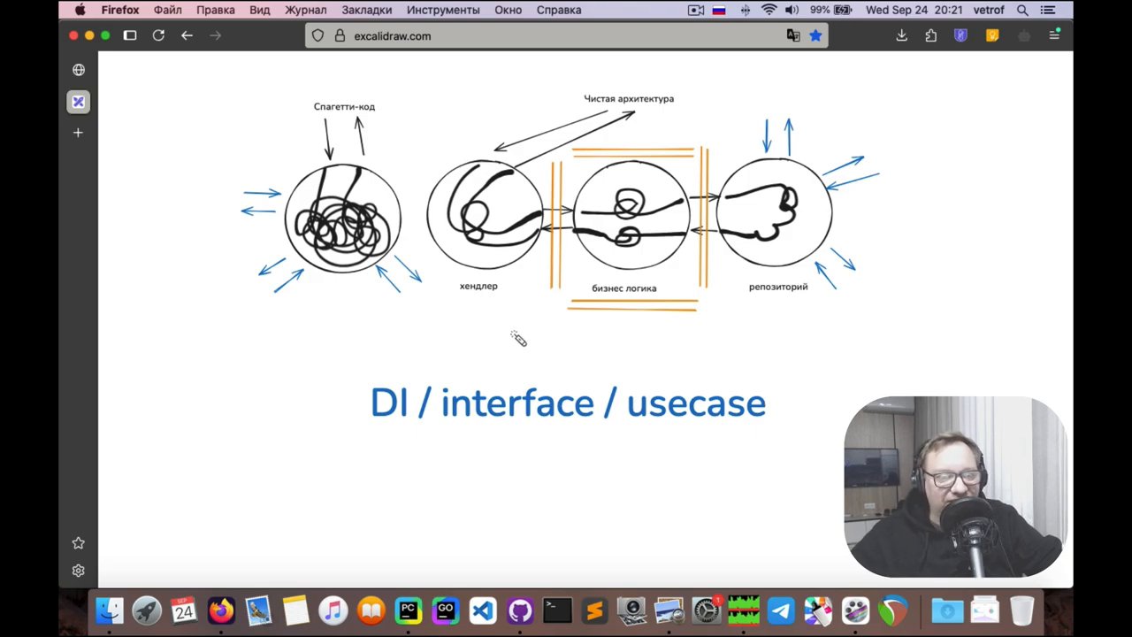The height and width of the screenshot is (637, 1132).
Task: Open the translate page icon
Action: click(x=793, y=35)
